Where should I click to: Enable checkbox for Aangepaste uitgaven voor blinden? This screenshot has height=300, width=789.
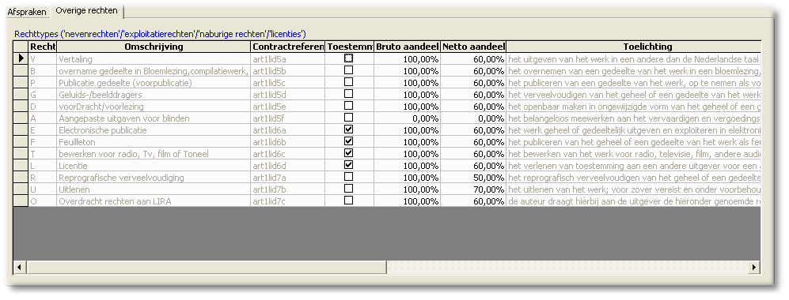coord(348,118)
